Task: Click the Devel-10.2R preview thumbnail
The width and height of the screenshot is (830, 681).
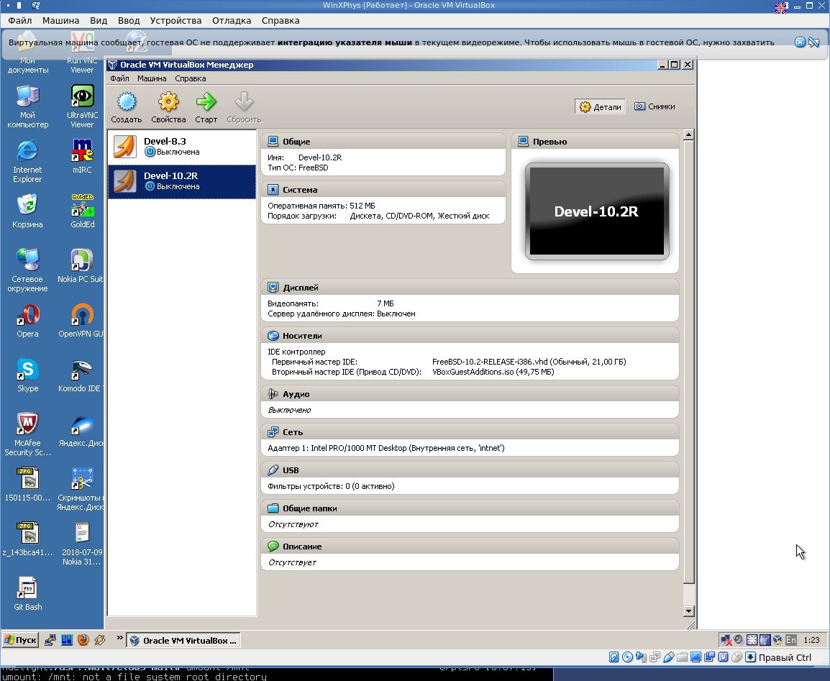Action: (x=596, y=211)
